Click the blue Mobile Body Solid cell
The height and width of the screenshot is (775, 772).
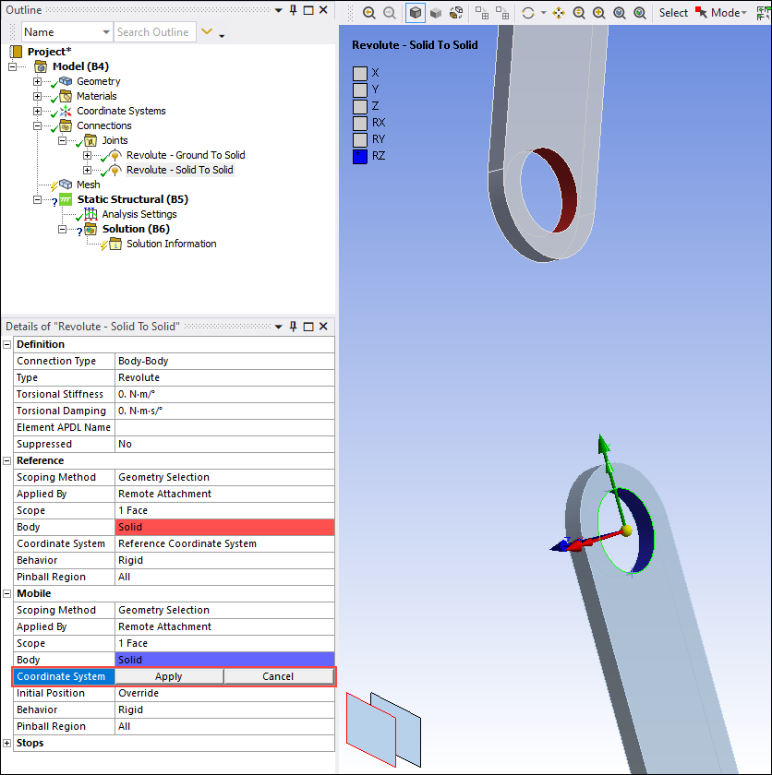tap(224, 660)
